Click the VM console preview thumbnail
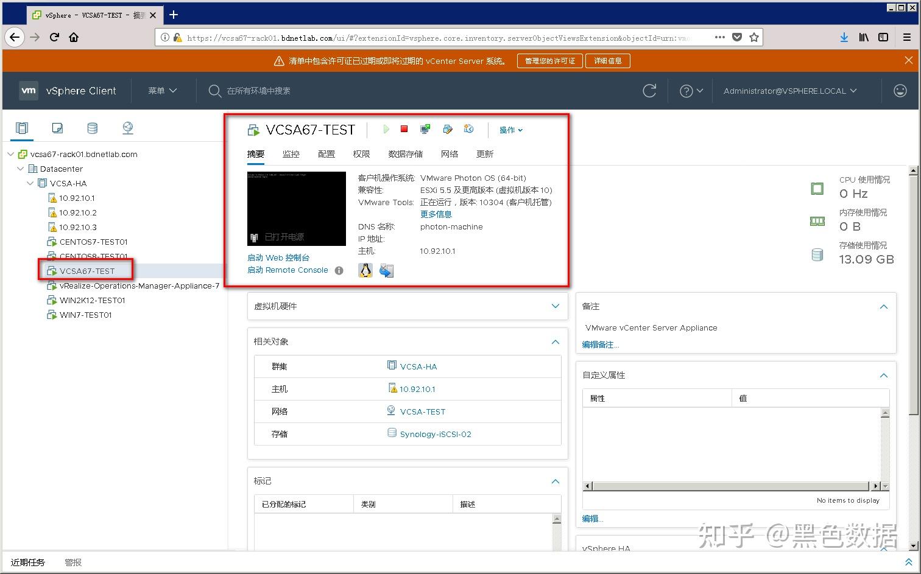 coord(297,208)
